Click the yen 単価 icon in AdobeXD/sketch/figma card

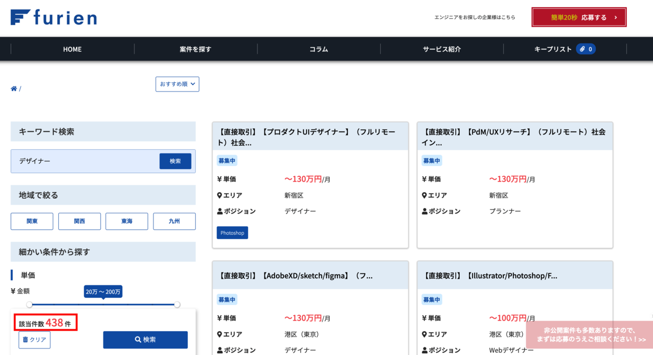point(219,318)
